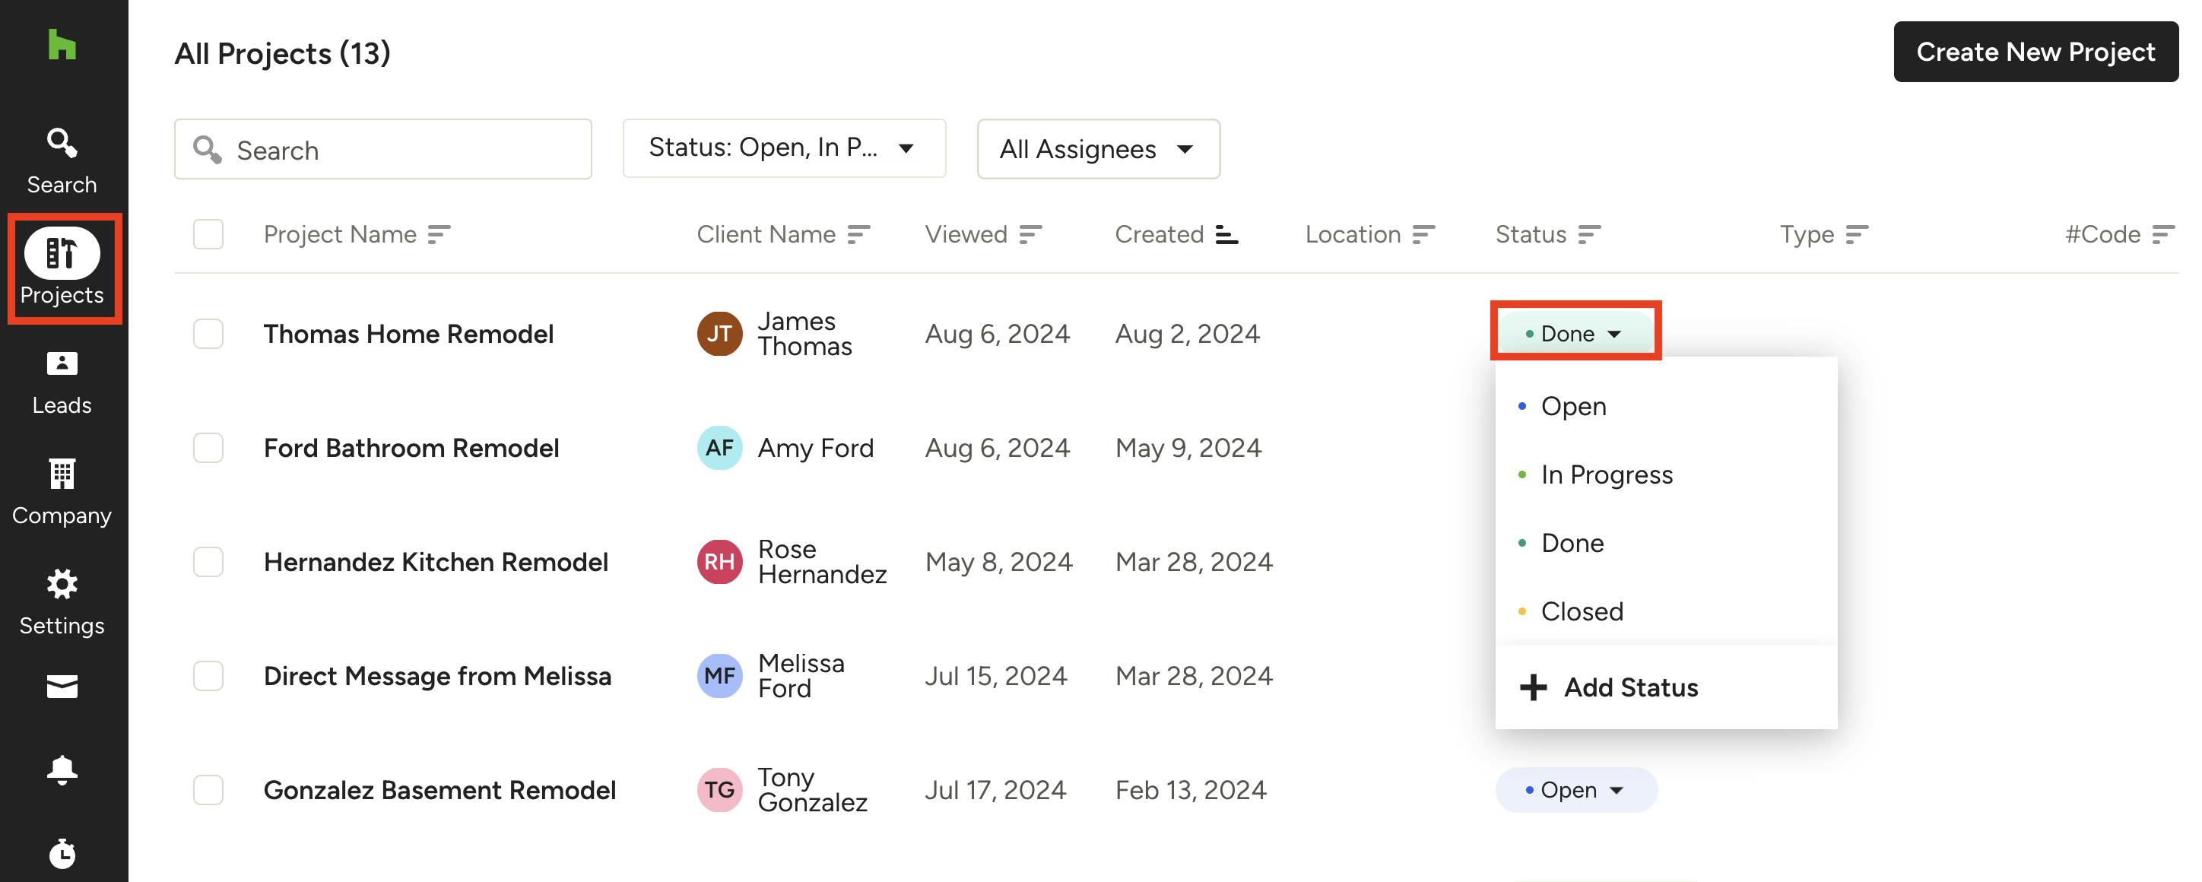Sort by Created column icon
This screenshot has width=2202, height=882.
[1226, 234]
